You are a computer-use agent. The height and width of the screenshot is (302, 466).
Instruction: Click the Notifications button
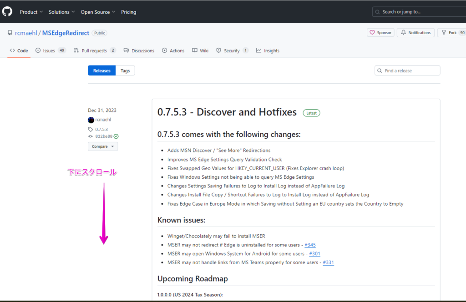tap(416, 33)
